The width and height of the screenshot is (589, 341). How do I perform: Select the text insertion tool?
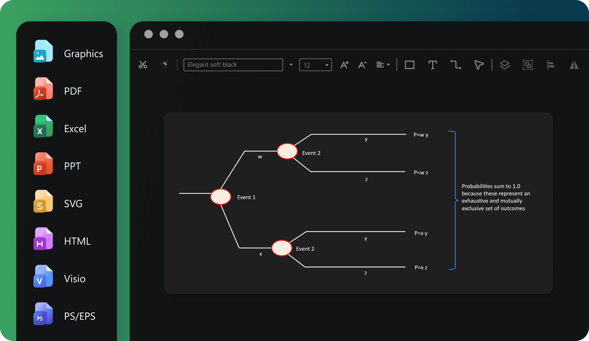click(x=432, y=65)
